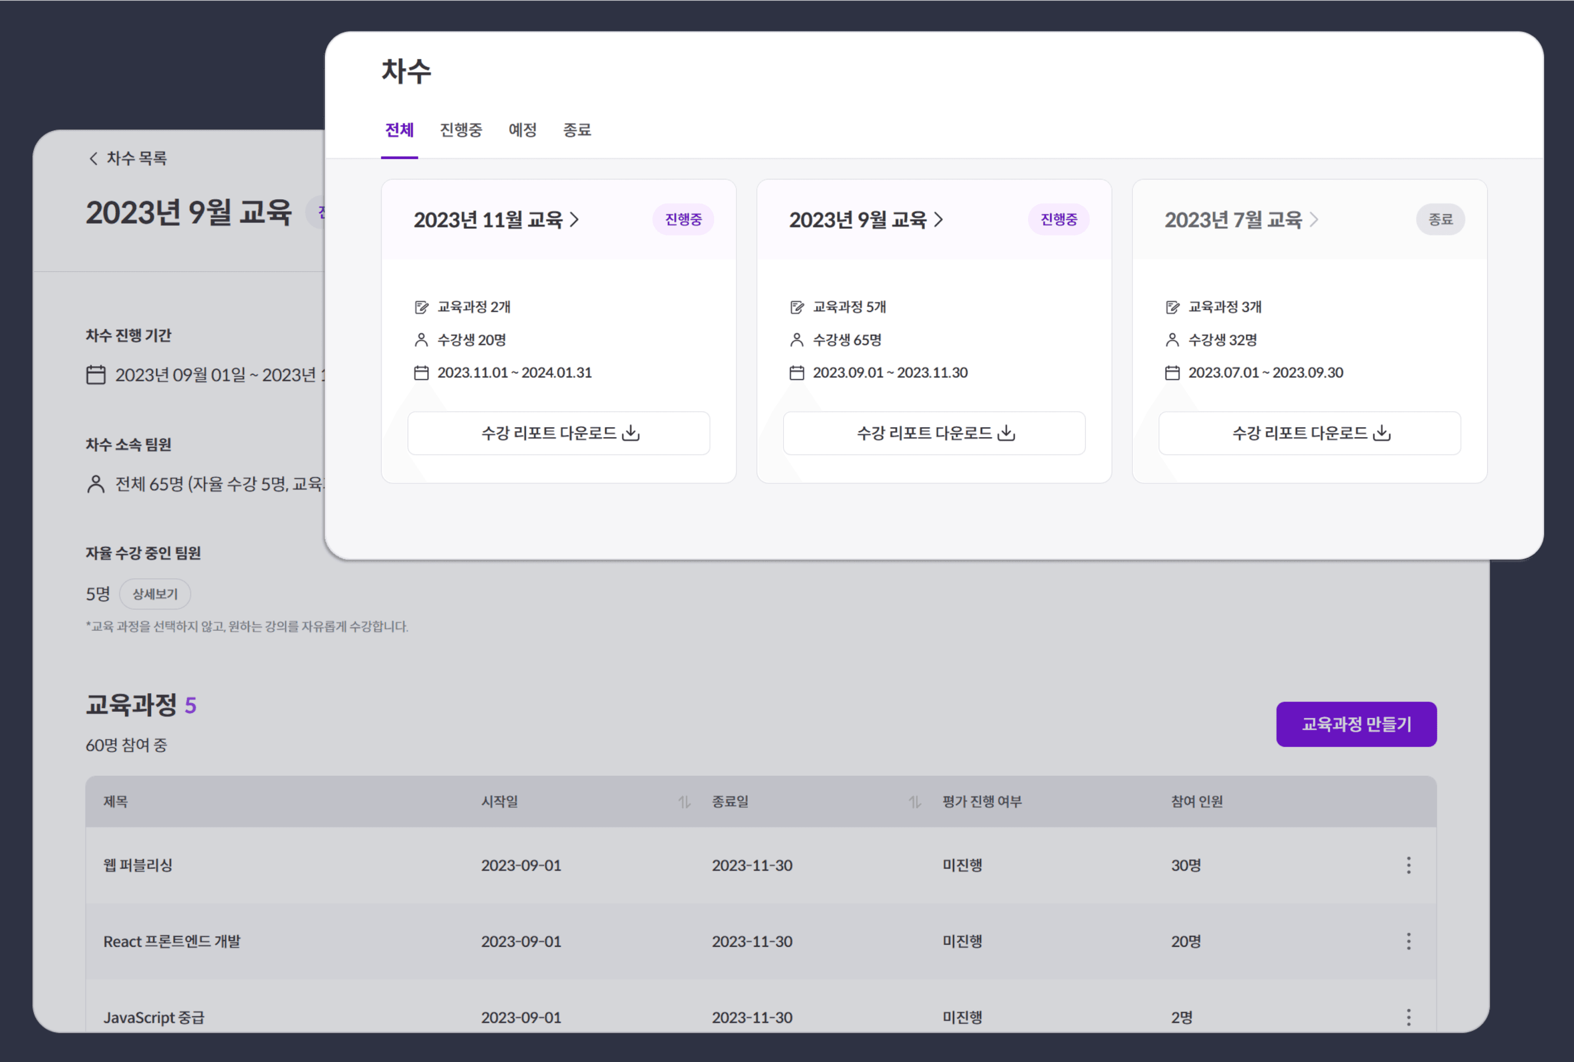Viewport: 1574px width, 1062px height.
Task: Open kebab menu for JavaScript 중급 row
Action: point(1408,1016)
